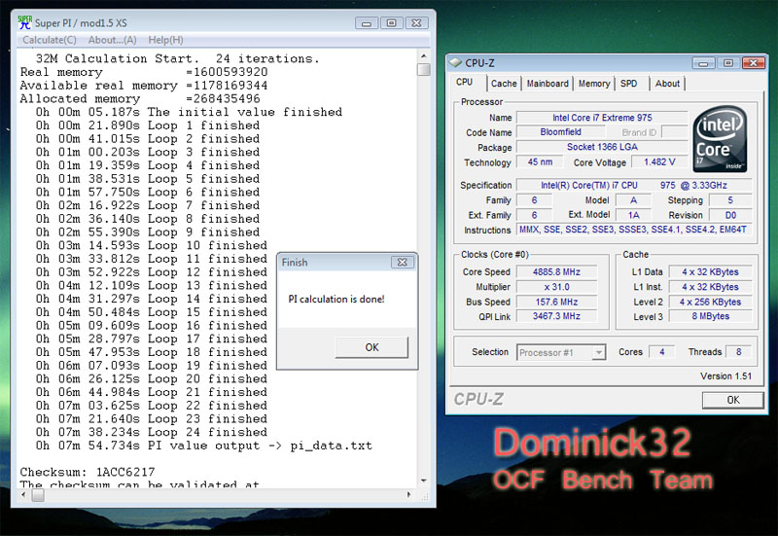778x536 pixels.
Task: Switch to the About tab in CPU-Z
Action: click(x=667, y=84)
